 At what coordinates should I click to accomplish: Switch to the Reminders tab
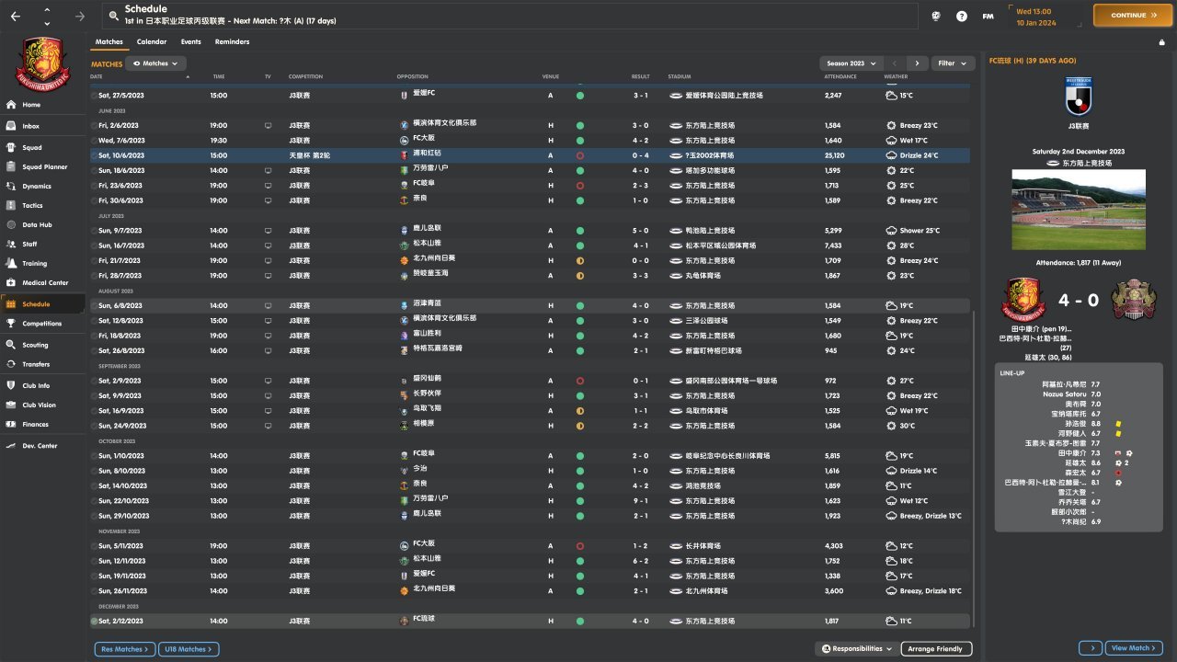(x=232, y=41)
